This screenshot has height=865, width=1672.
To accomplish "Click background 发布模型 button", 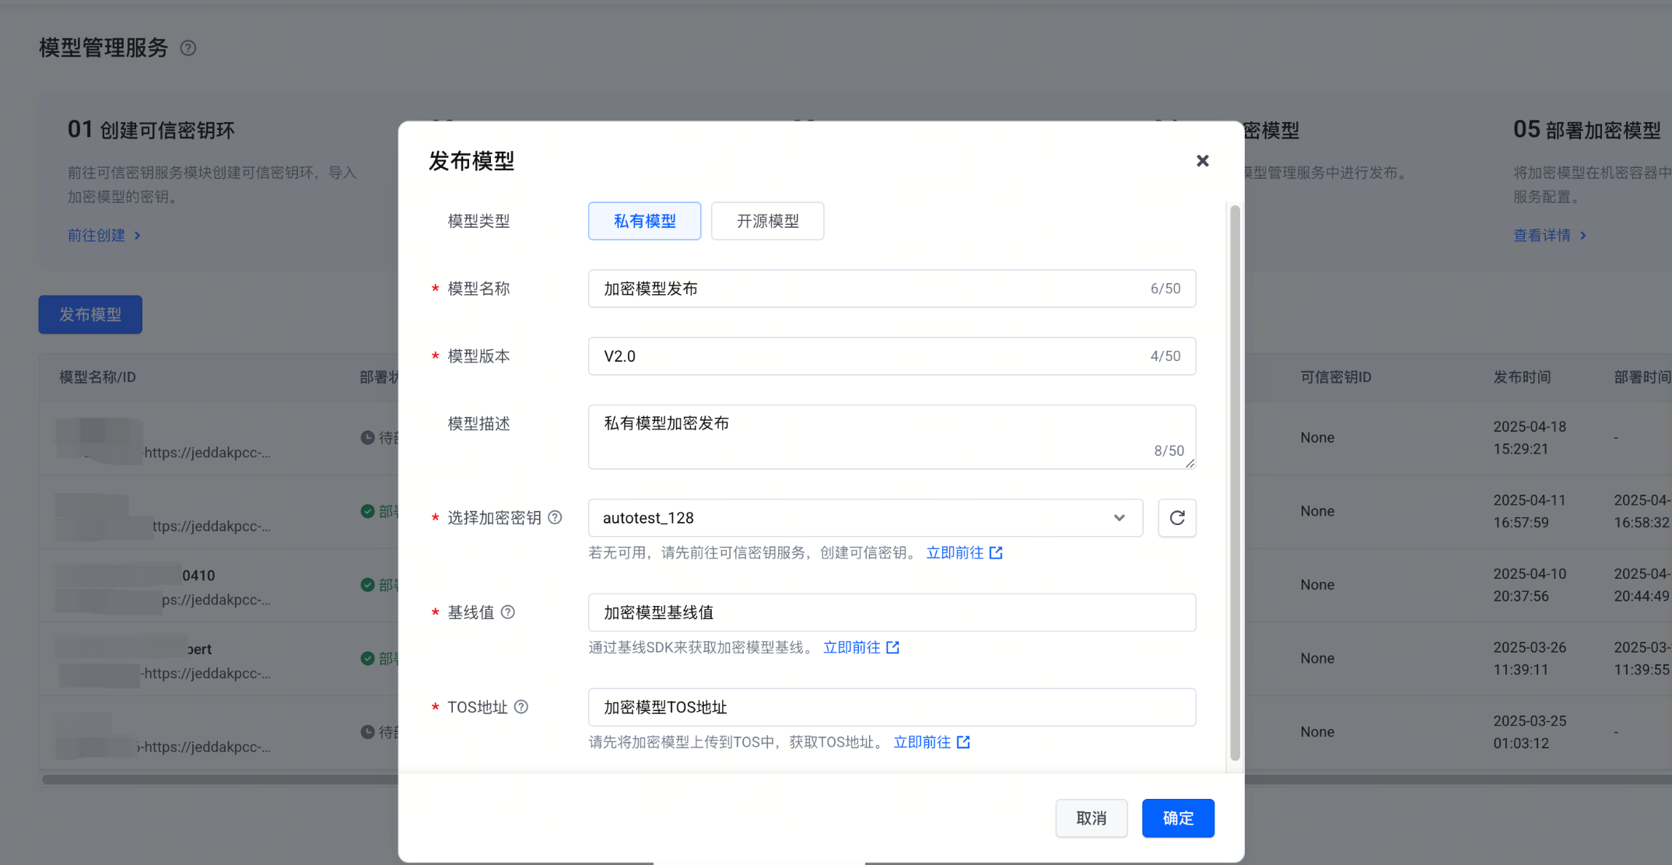I will tap(90, 314).
